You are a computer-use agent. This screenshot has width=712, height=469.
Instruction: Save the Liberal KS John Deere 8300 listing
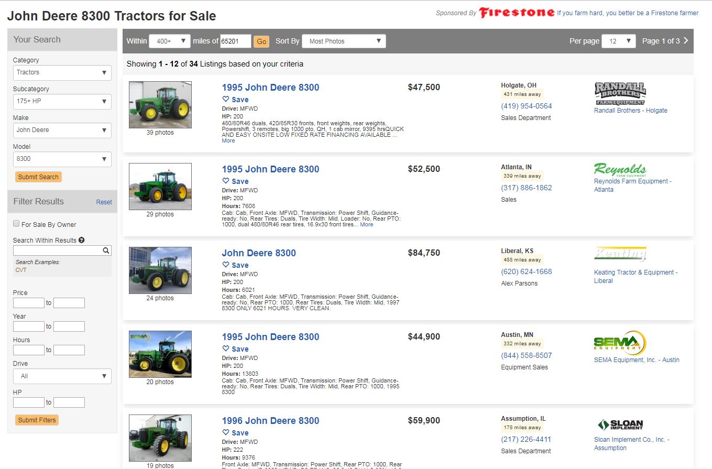[x=235, y=265]
